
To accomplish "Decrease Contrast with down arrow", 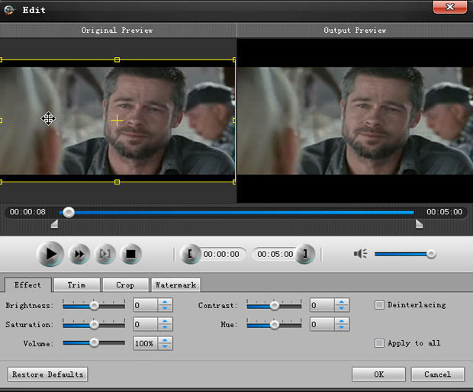I will click(x=342, y=308).
